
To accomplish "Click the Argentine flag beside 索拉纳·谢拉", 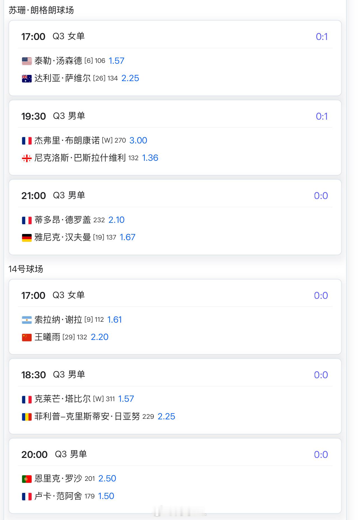I will coord(27,320).
